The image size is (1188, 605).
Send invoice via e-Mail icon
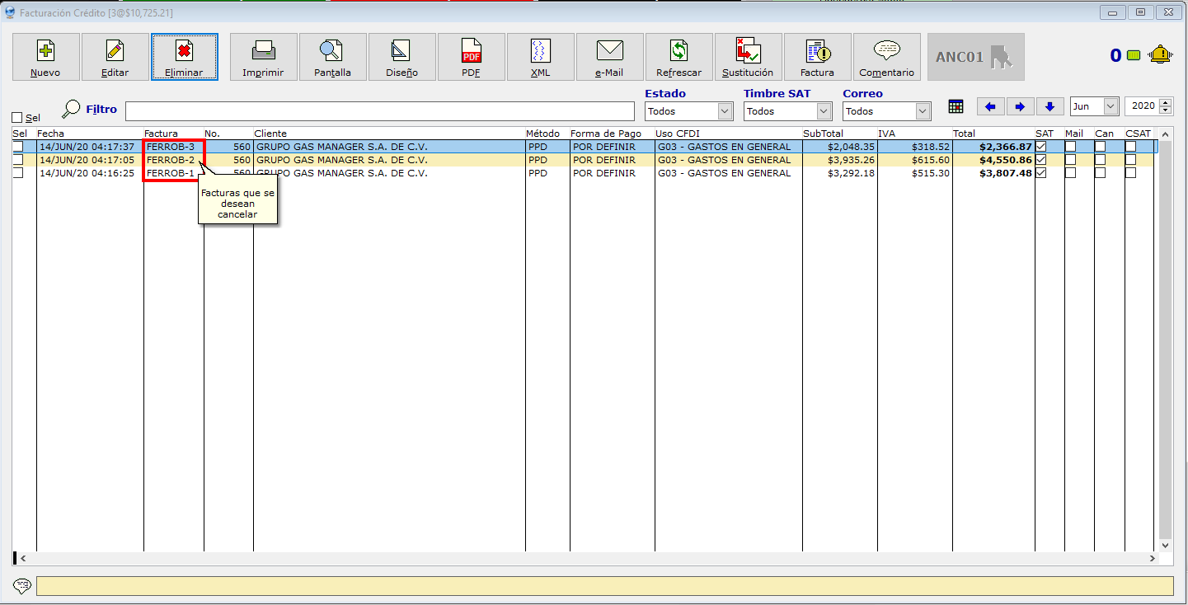coord(609,57)
